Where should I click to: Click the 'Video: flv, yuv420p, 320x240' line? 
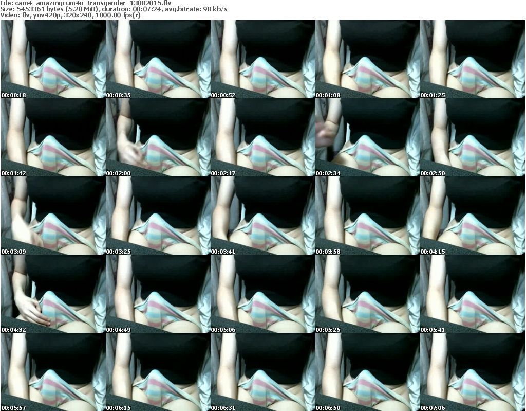point(70,15)
